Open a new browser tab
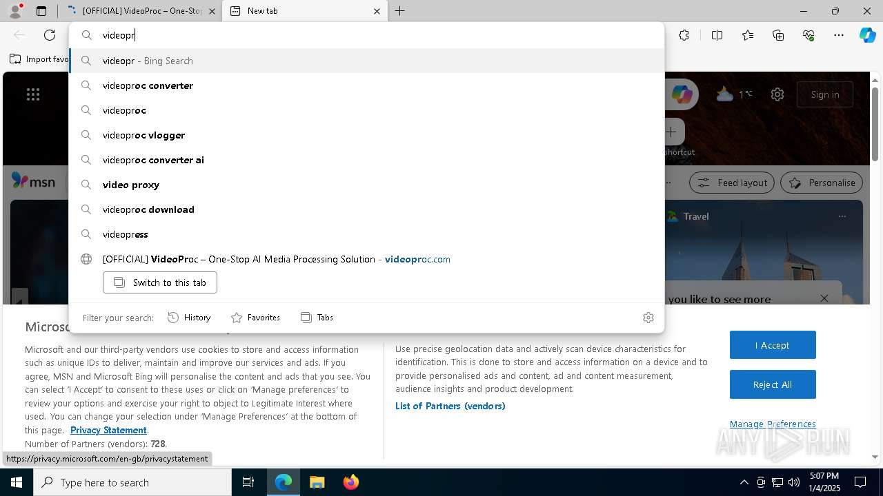Viewport: 883px width, 496px height. pyautogui.click(x=400, y=11)
